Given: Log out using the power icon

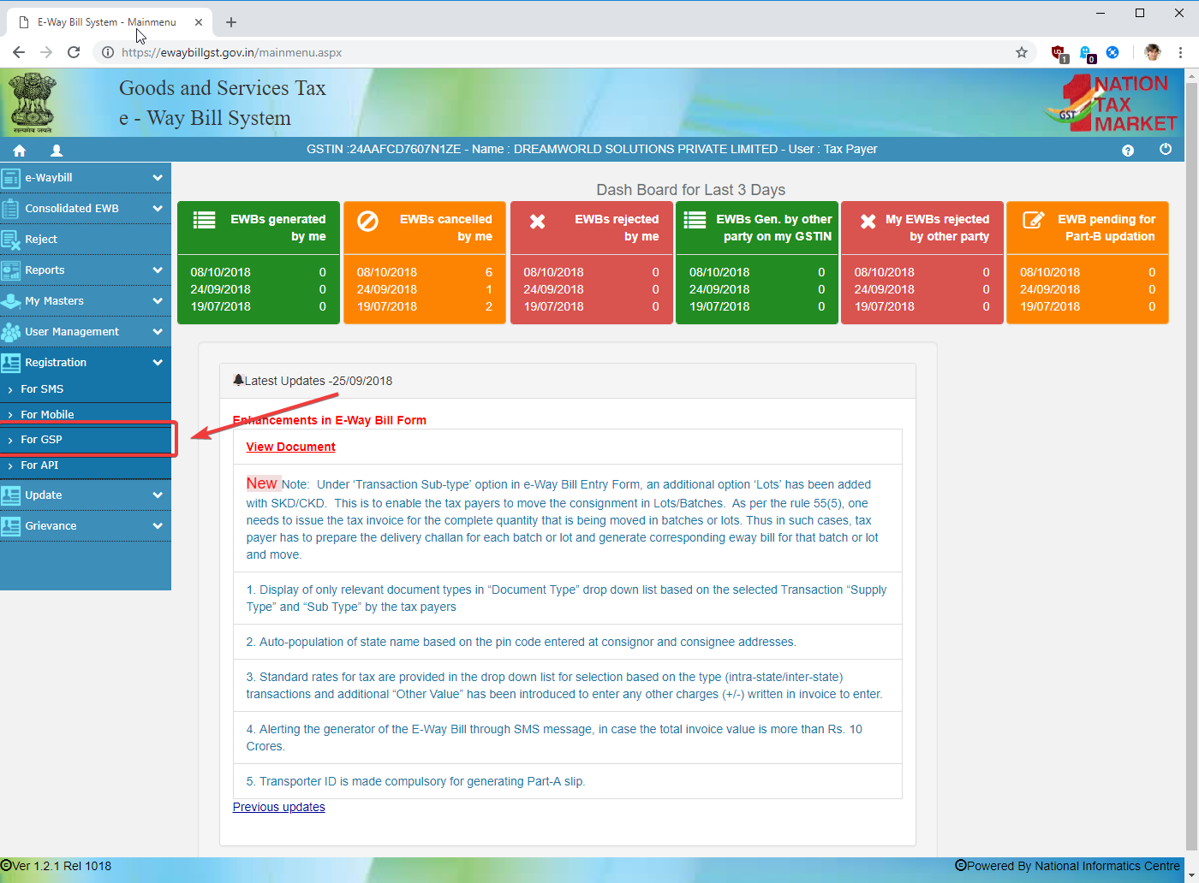Looking at the screenshot, I should click(1166, 150).
